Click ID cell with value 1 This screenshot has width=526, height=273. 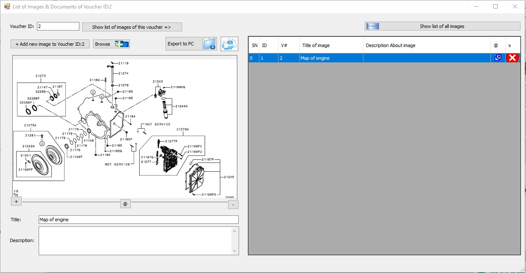click(x=268, y=58)
